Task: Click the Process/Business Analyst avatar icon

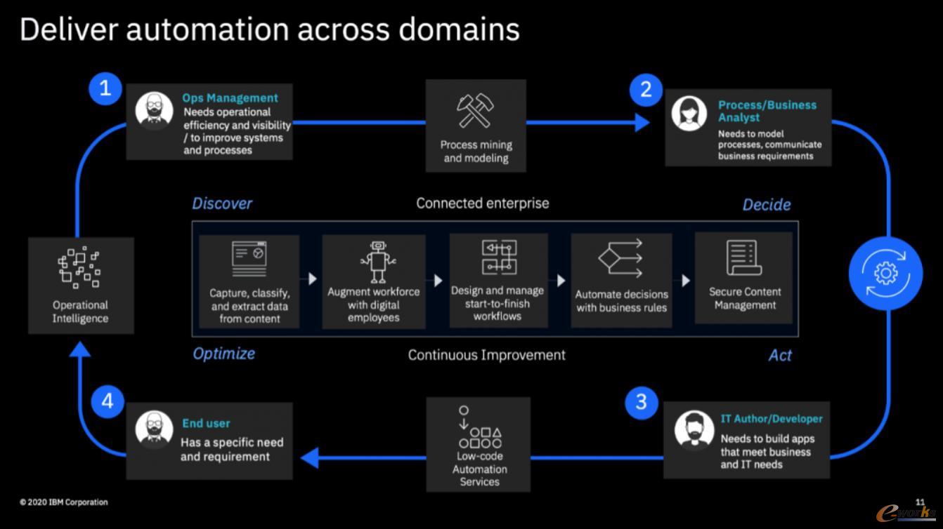Action: tap(689, 113)
